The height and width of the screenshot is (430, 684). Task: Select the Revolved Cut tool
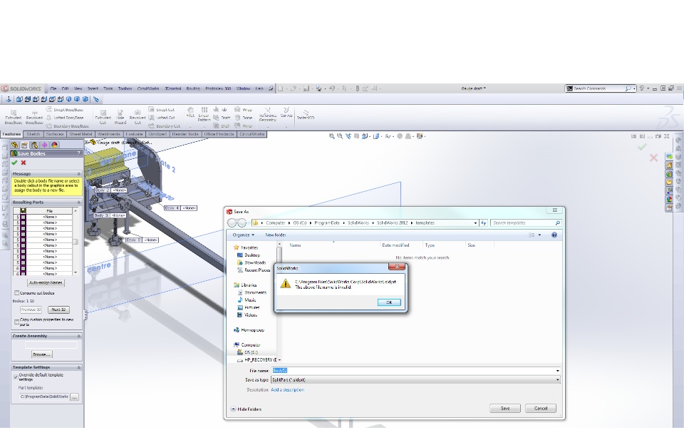(x=138, y=118)
